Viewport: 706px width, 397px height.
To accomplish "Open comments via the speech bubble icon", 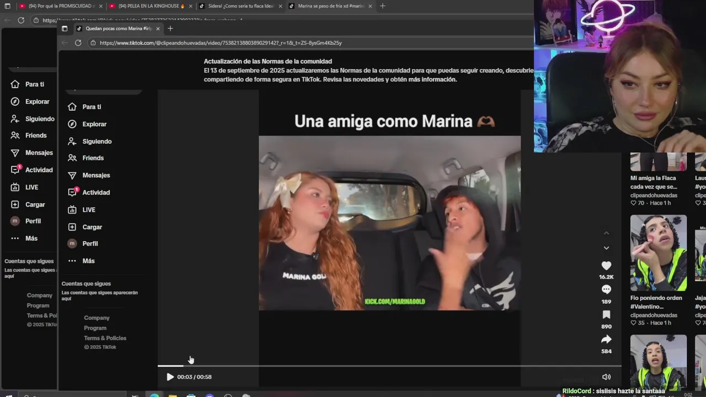I will click(x=606, y=289).
